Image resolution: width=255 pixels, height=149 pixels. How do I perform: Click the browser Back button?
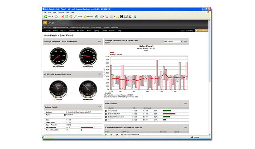pos(47,16)
